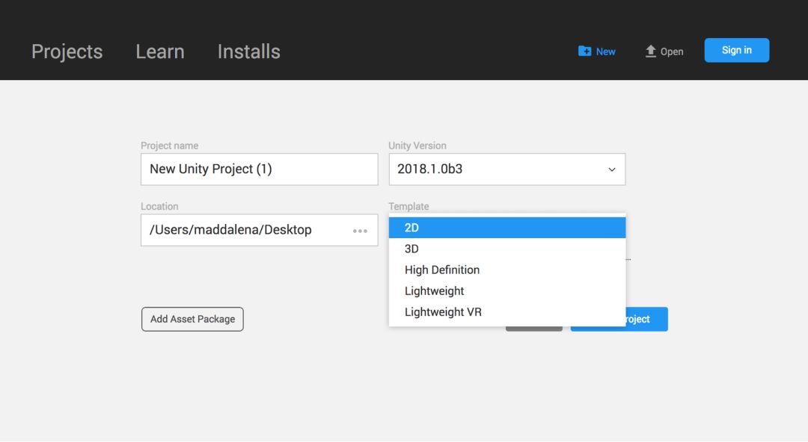
Task: Click the Open text label in header
Action: tap(672, 52)
